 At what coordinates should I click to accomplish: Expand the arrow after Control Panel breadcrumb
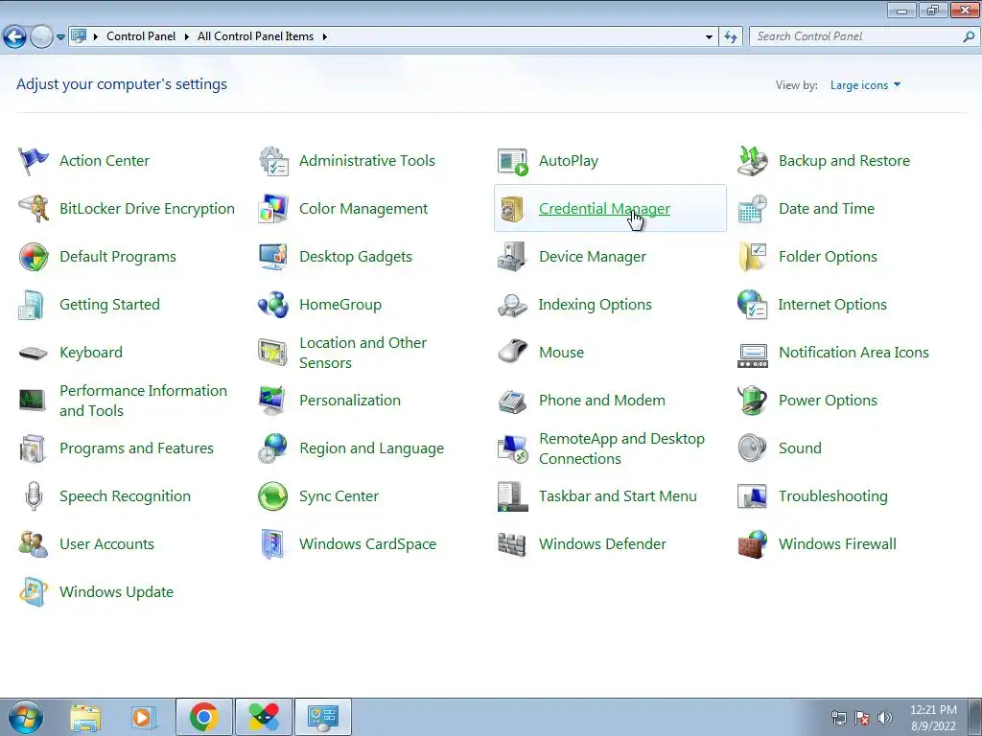187,37
